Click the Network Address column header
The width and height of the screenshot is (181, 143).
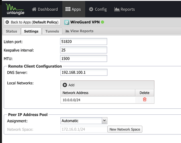(x=98, y=93)
